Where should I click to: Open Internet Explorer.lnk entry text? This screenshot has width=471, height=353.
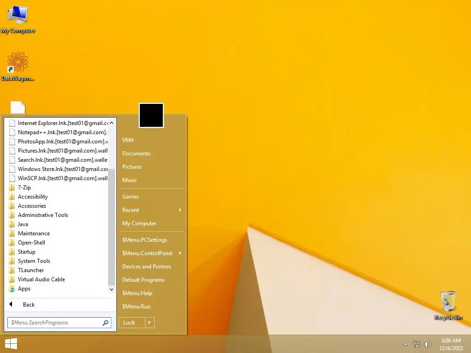63,123
